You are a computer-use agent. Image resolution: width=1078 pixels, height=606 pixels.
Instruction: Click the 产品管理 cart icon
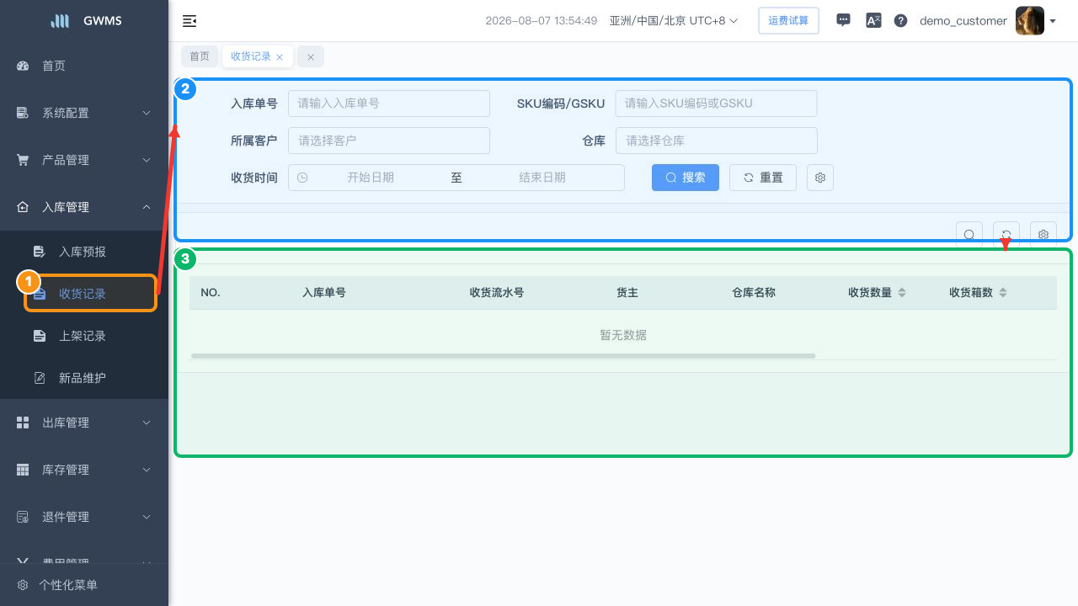(23, 160)
